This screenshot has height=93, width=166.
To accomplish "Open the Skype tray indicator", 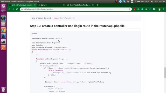I will click(x=124, y=2).
